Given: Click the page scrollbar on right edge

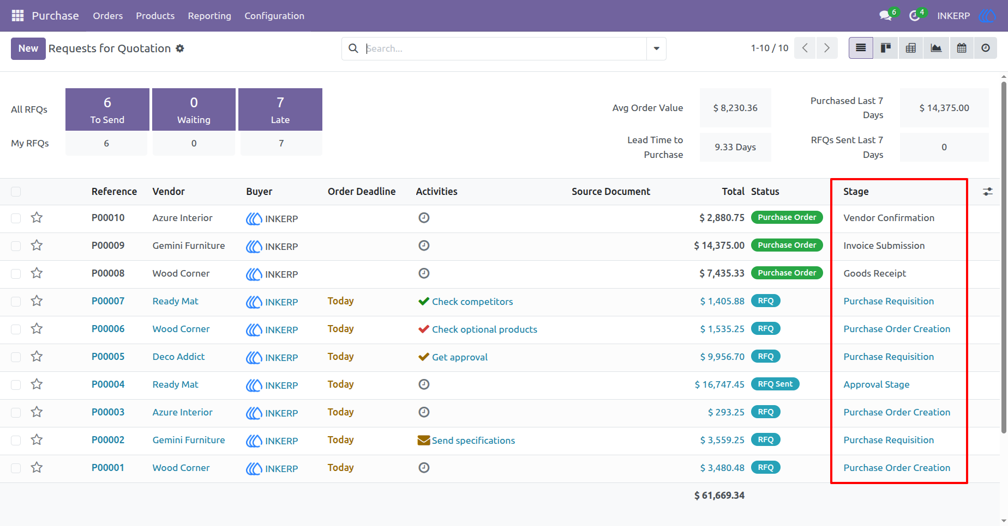Looking at the screenshot, I should pyautogui.click(x=1004, y=256).
